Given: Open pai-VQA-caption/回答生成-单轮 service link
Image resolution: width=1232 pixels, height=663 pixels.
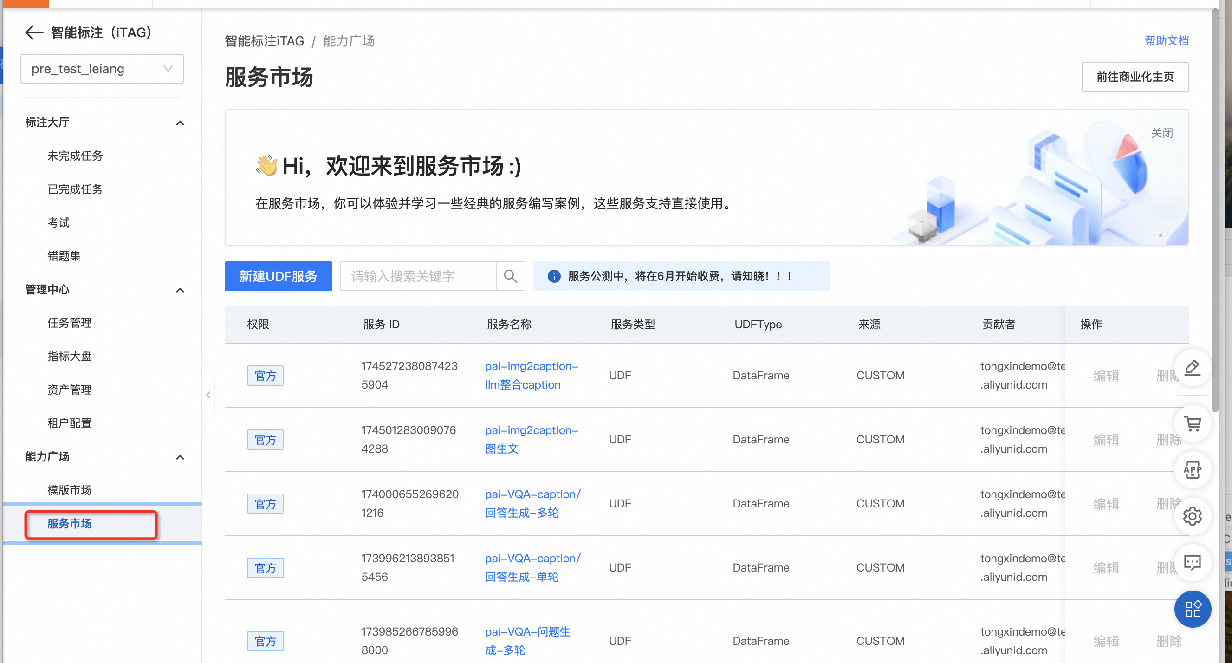Looking at the screenshot, I should click(x=533, y=568).
